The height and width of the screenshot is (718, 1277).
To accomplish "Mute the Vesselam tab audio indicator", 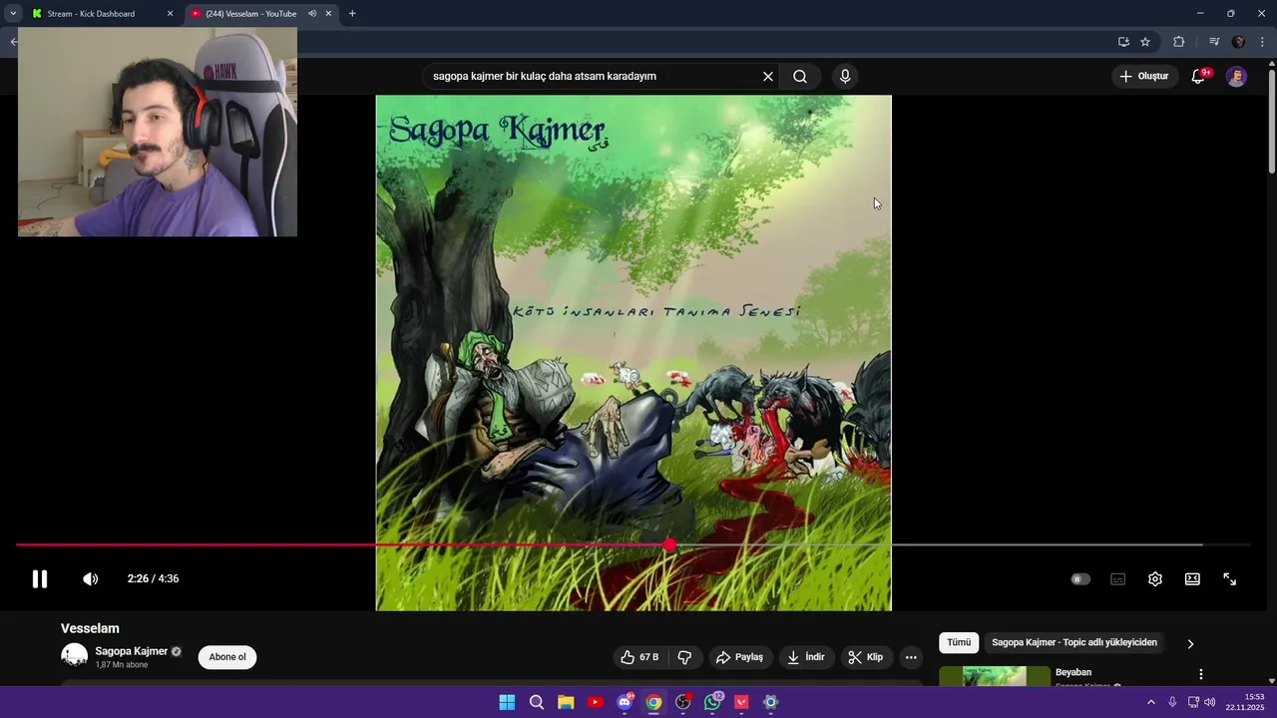I will (x=312, y=14).
